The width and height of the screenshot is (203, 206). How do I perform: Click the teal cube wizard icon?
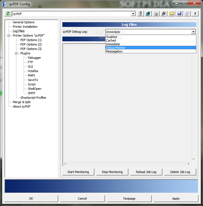point(148,14)
